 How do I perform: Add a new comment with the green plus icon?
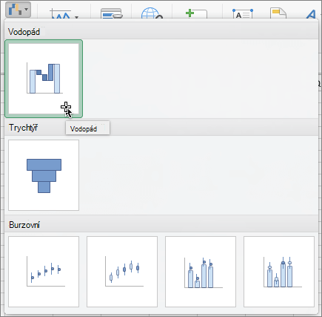(x=196, y=13)
